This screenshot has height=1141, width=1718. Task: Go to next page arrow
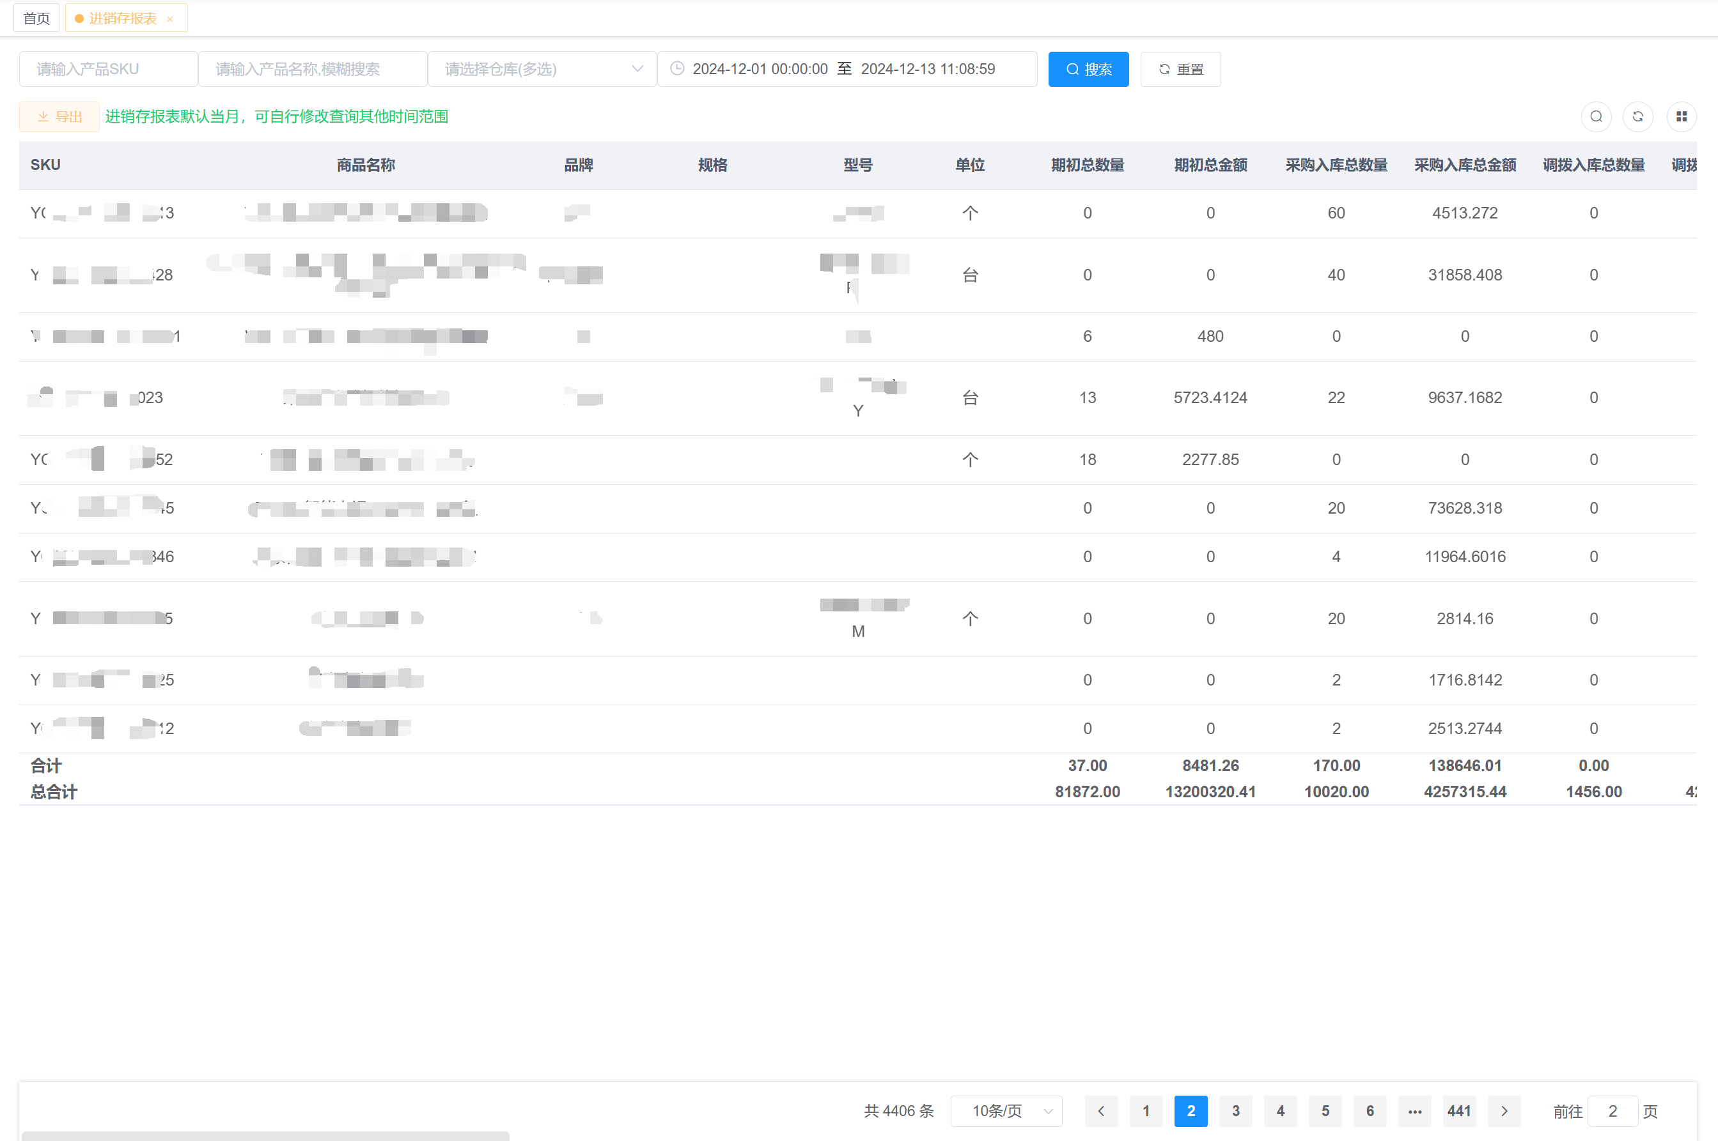coord(1504,1110)
